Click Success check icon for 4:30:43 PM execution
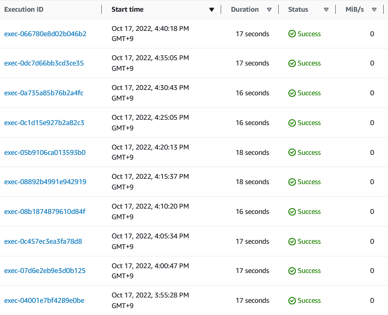 pos(292,93)
